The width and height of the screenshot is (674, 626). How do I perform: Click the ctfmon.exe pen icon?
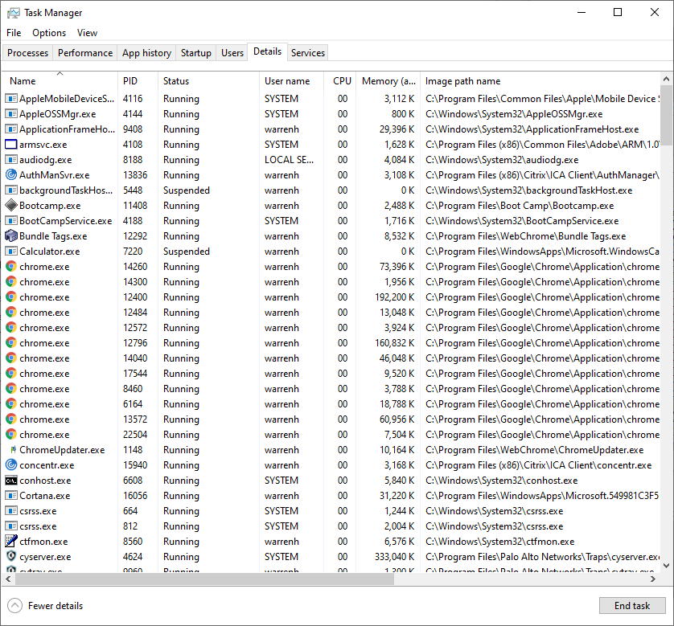pyautogui.click(x=11, y=542)
